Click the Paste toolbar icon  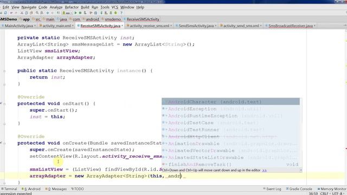click(31, 13)
